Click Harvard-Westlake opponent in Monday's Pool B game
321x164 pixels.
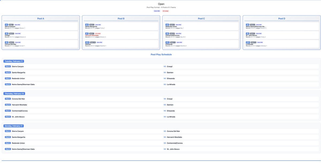[174, 137]
